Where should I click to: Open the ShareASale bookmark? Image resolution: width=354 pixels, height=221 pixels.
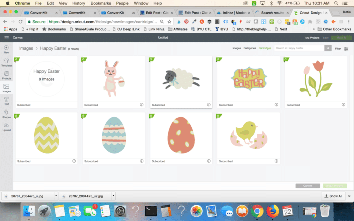(x=90, y=29)
